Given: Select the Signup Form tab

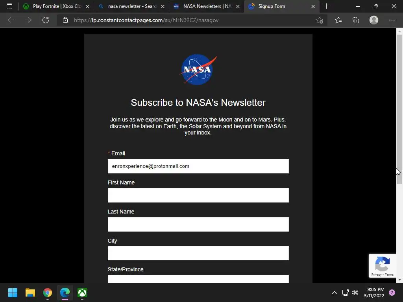Looking at the screenshot, I should 282,6.
